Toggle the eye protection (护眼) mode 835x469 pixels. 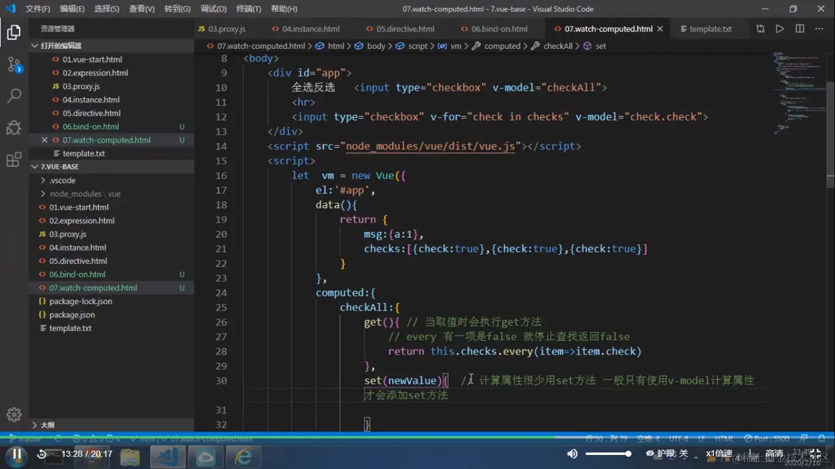coord(667,454)
